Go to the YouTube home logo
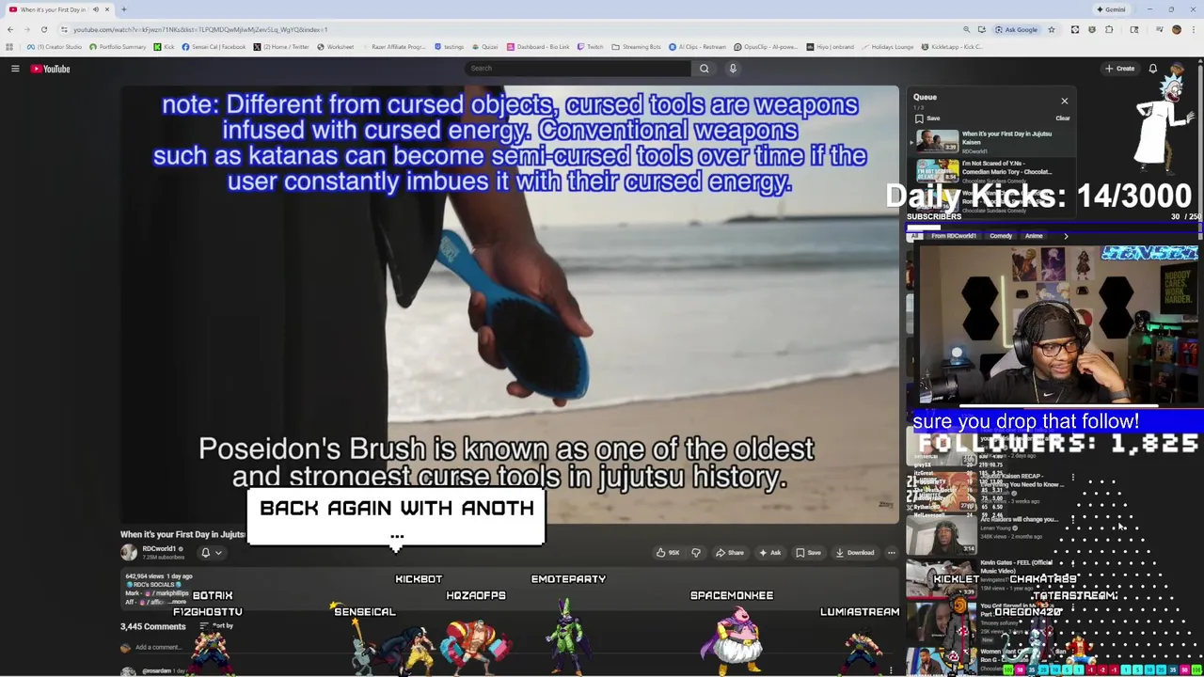The width and height of the screenshot is (1204, 677). (51, 69)
